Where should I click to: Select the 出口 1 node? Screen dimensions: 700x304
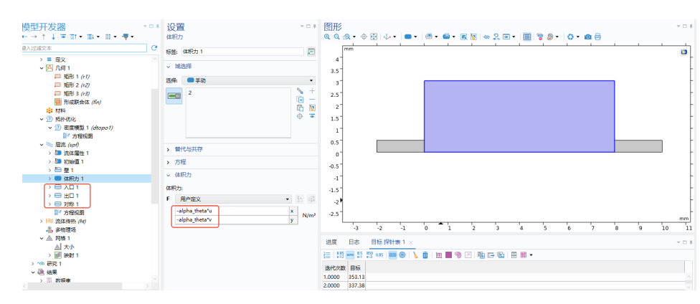[72, 196]
